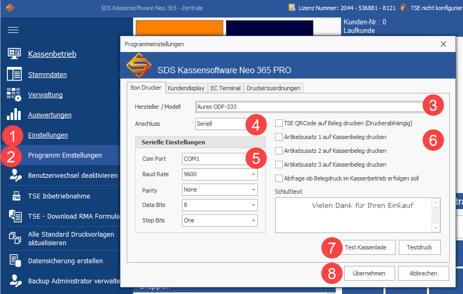463x294 pixels.
Task: Select Backup Administrator verwalten entry
Action: coord(74,281)
